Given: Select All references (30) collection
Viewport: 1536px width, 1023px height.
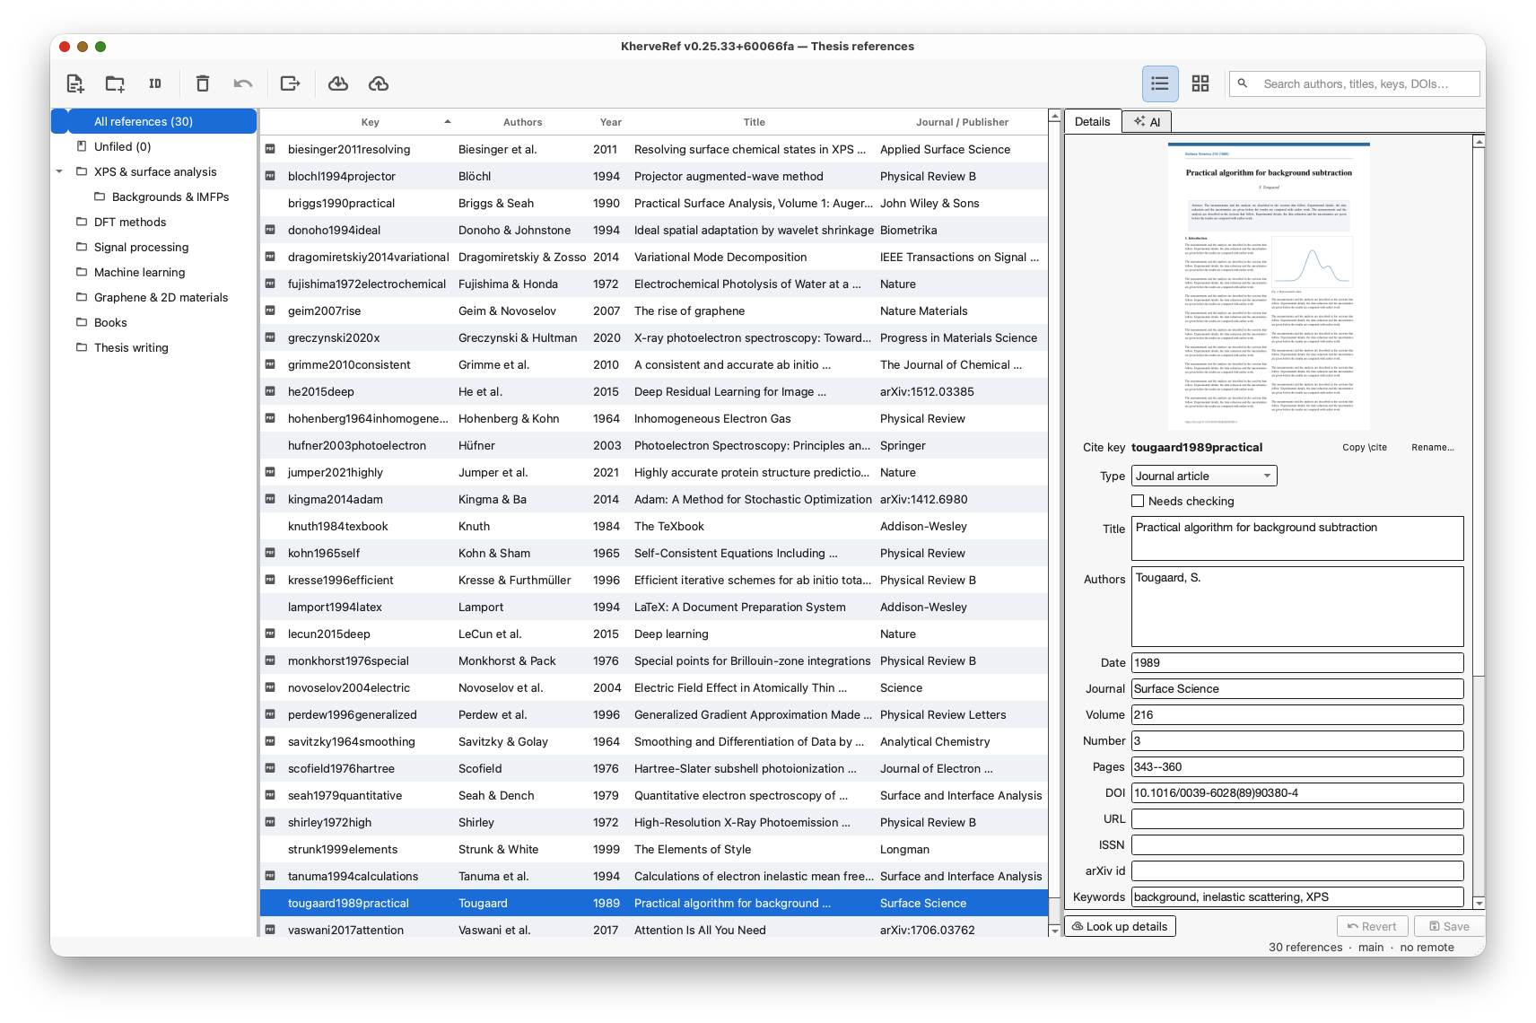Looking at the screenshot, I should pos(154,121).
